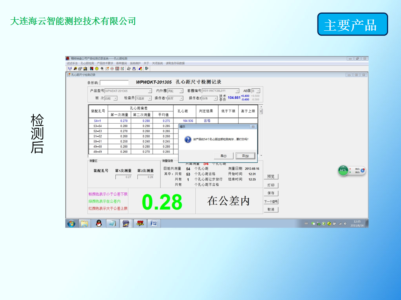The width and height of the screenshot is (401, 300).
Task: Click the multicolored dot grid toolbar icon
Action: pyautogui.click(x=122, y=69)
